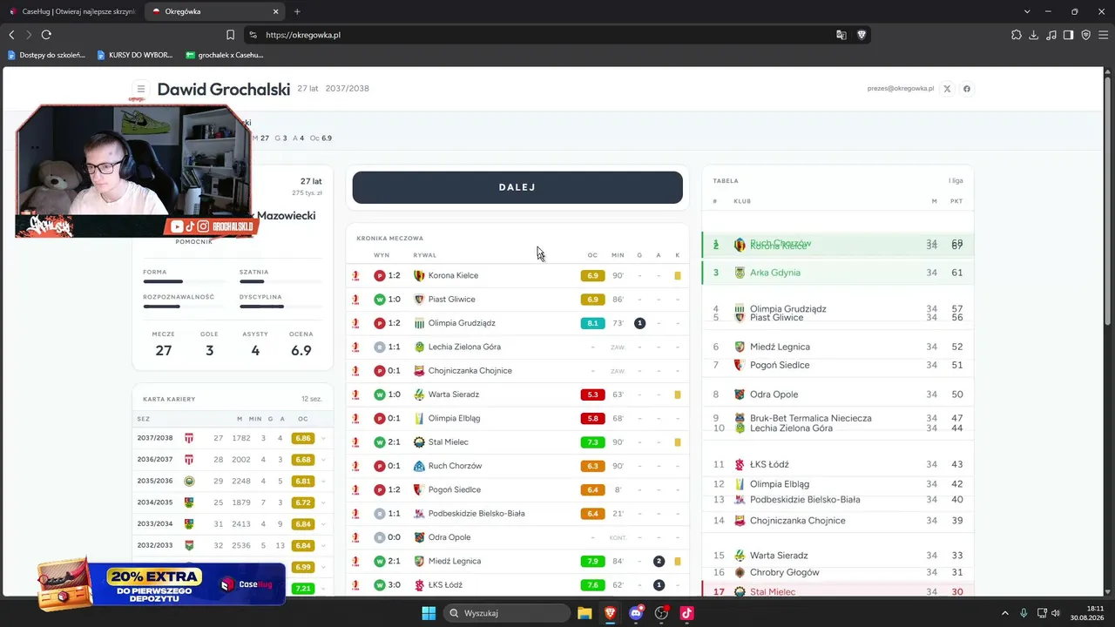Open the 'grochalek x Casehu...' bookmark

[225, 55]
